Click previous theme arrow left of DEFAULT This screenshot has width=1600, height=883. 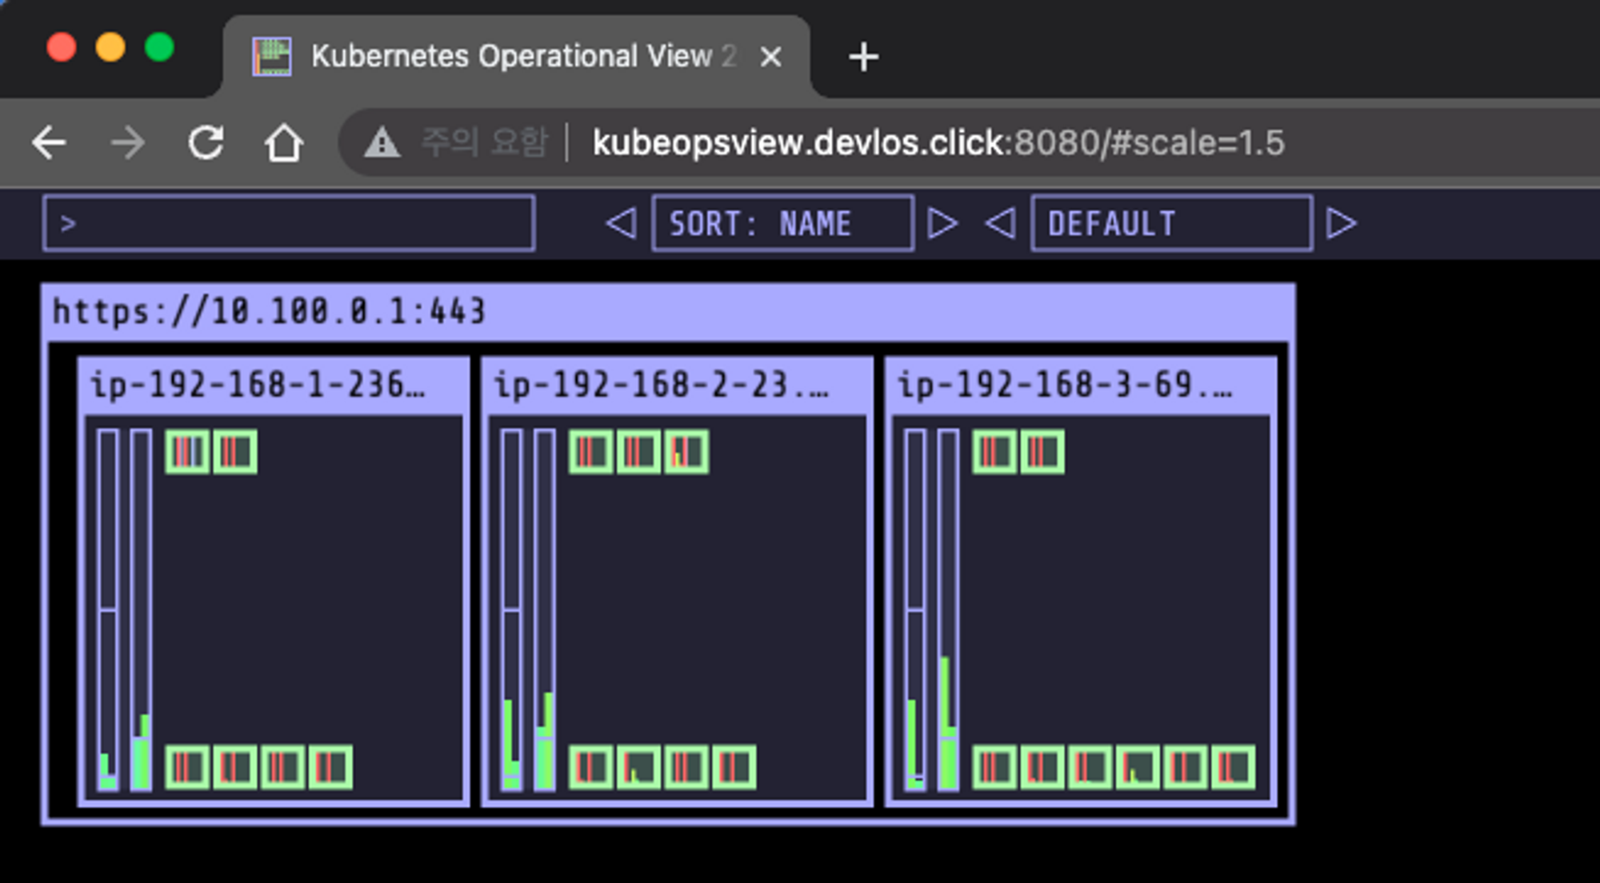click(x=1000, y=223)
